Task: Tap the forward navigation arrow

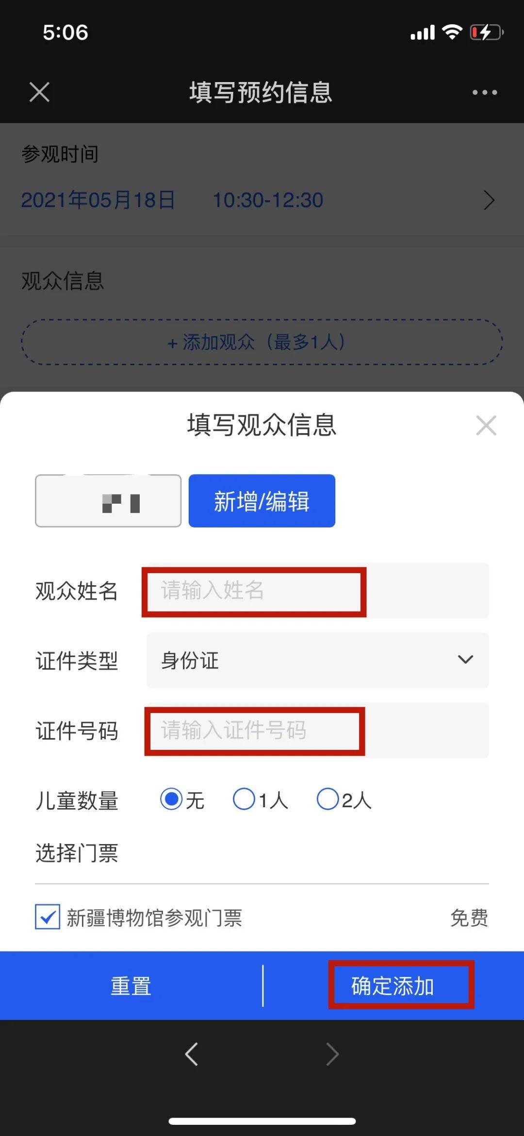Action: (332, 1054)
